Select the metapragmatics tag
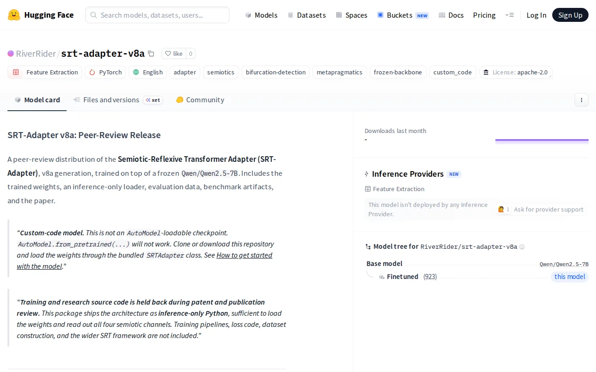Viewport: 596px width, 372px height. click(339, 72)
